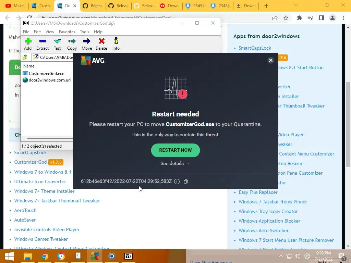Open File Explorer from the taskbar
The height and width of the screenshot is (263, 351).
(28, 256)
